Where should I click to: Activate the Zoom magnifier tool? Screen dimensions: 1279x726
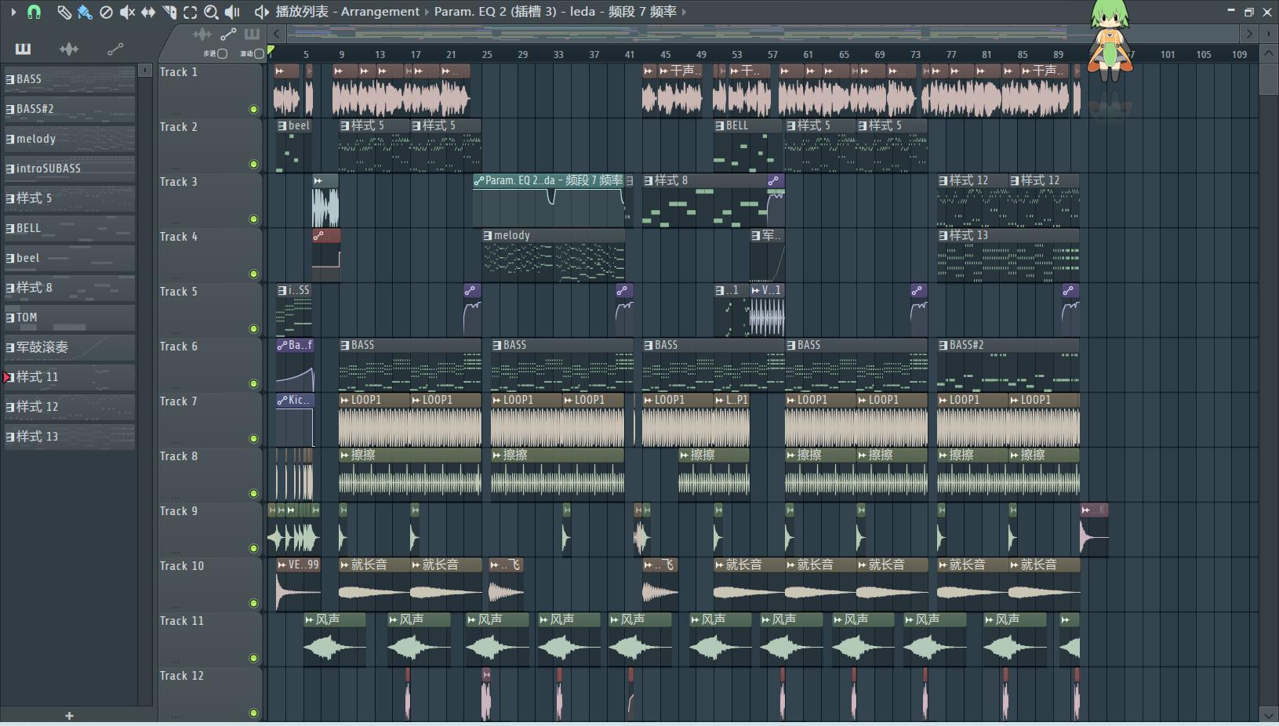click(211, 12)
